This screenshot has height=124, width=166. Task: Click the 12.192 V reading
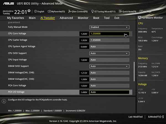(x=142, y=93)
